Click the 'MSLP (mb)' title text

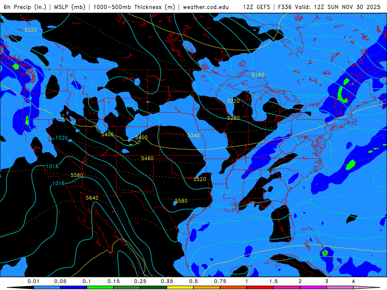coord(69,7)
